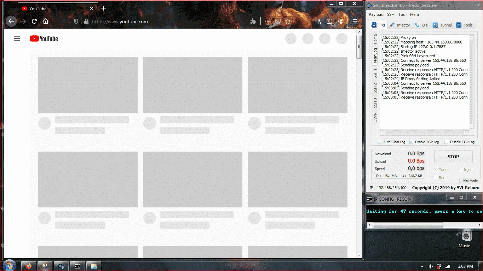Image resolution: width=483 pixels, height=271 pixels.
Task: Open the volume control tray icon
Action: (x=431, y=266)
